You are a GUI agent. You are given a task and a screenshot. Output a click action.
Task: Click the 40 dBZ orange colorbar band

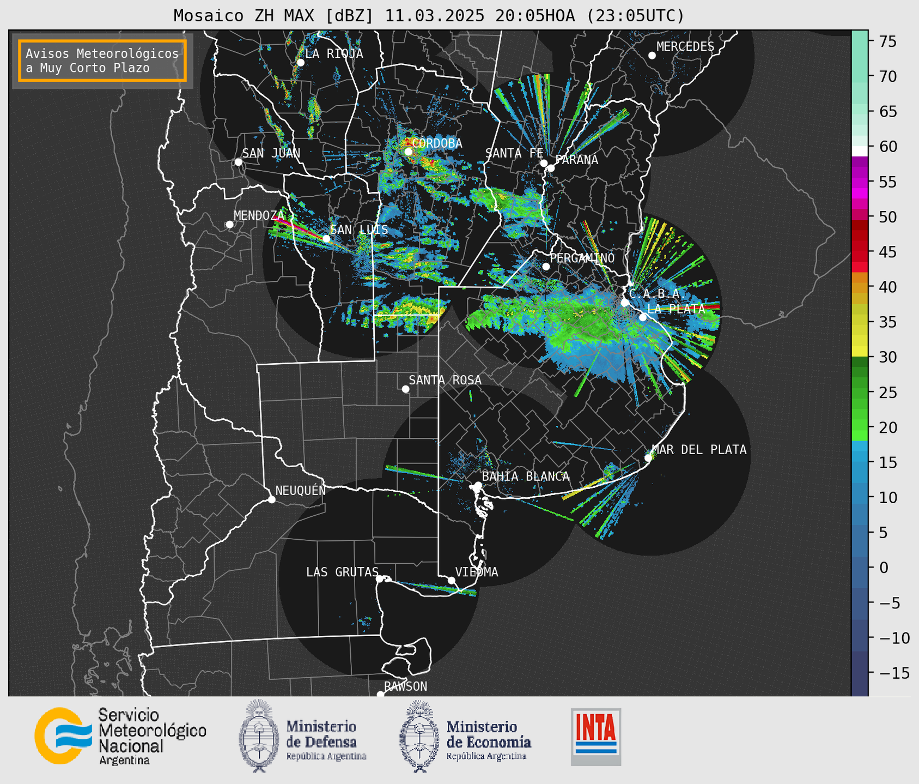860,287
